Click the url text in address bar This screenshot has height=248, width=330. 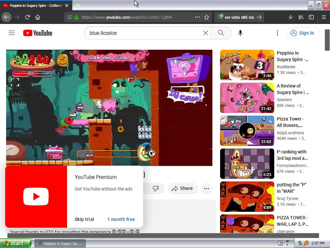(x=126, y=17)
